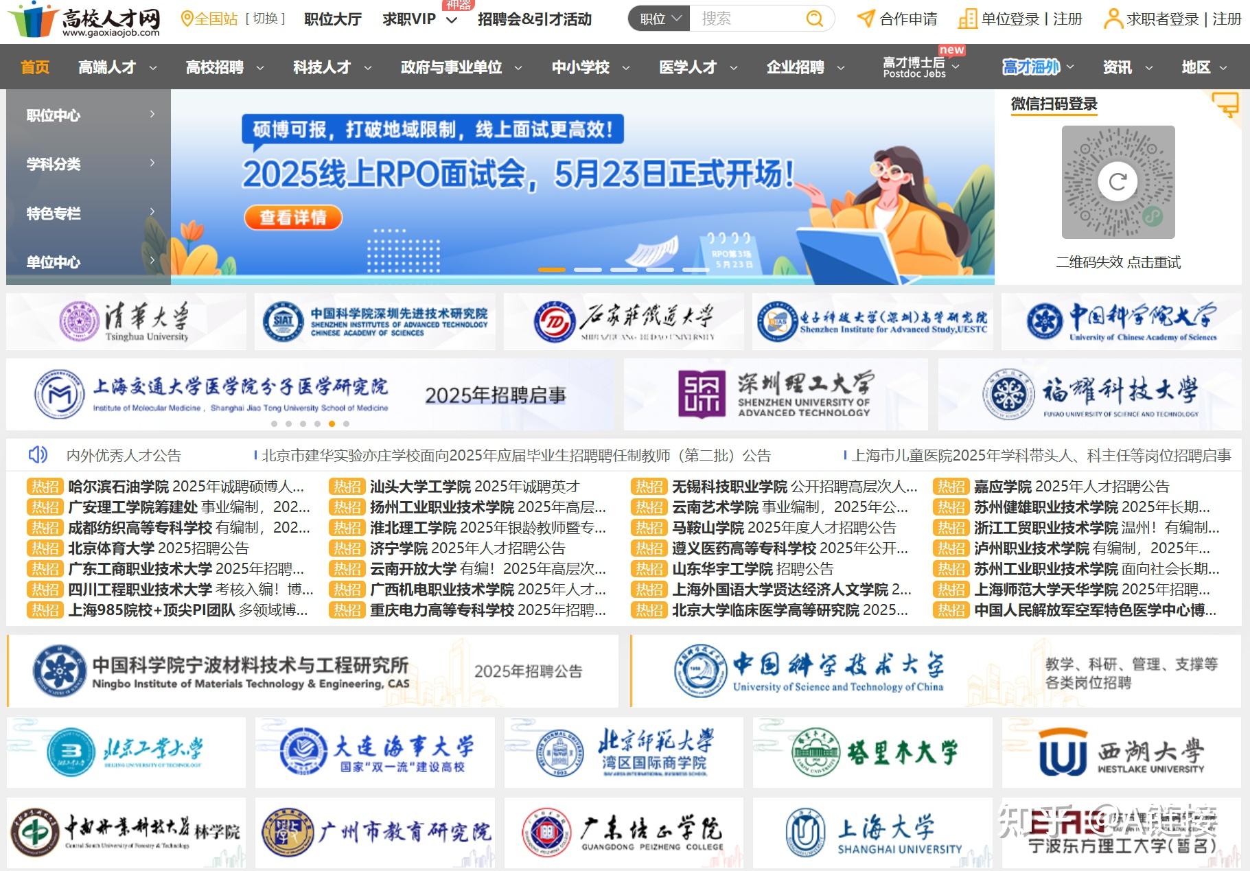The image size is (1250, 871).
Task: Click the 全国站 location pin icon
Action: (x=186, y=19)
